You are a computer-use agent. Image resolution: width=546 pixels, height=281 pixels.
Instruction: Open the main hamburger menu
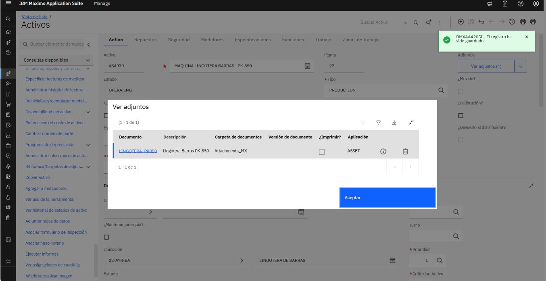click(x=8, y=4)
